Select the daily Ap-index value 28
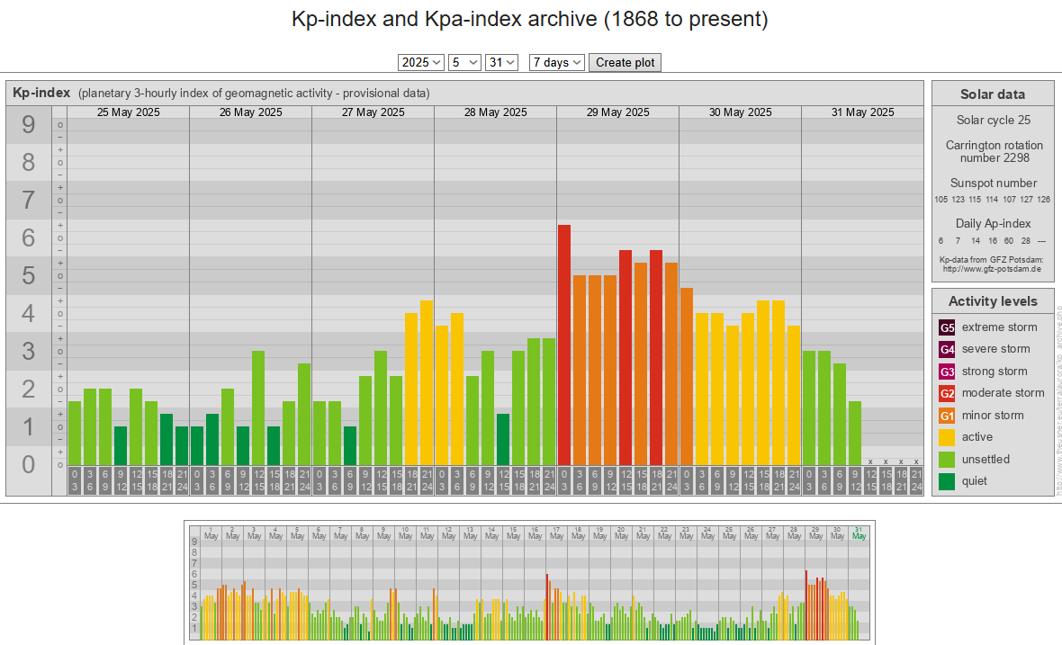1062x645 pixels. tap(1025, 241)
